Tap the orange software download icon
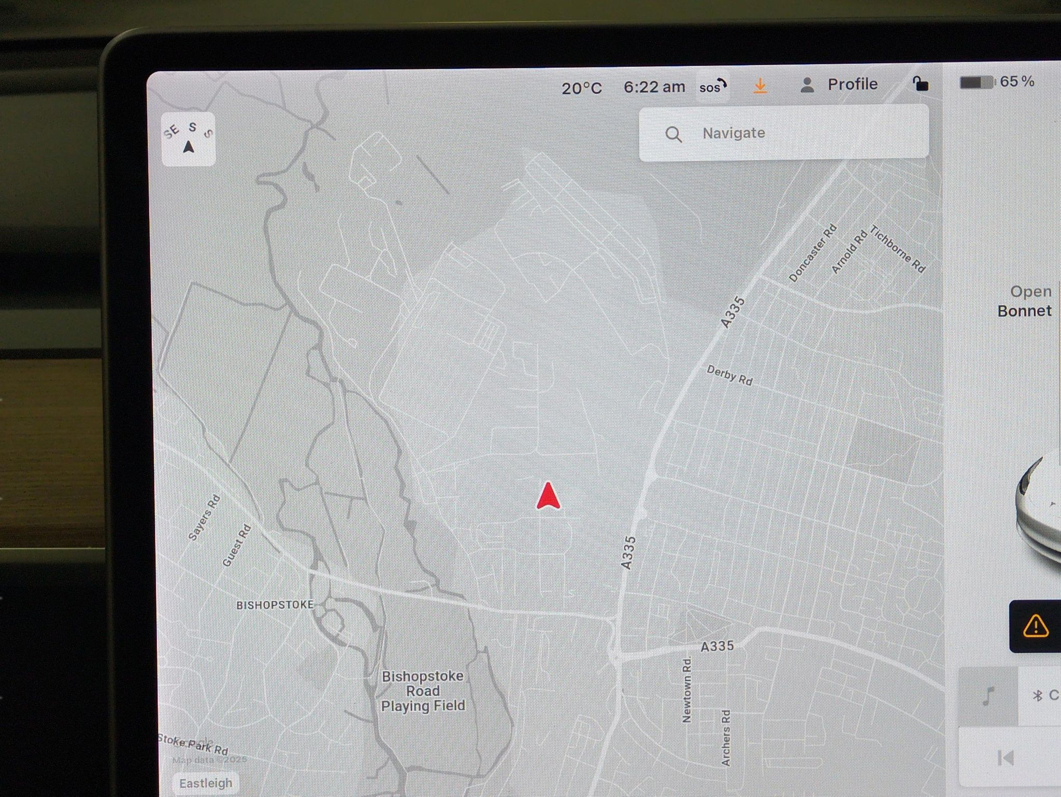The image size is (1061, 797). pyautogui.click(x=760, y=86)
